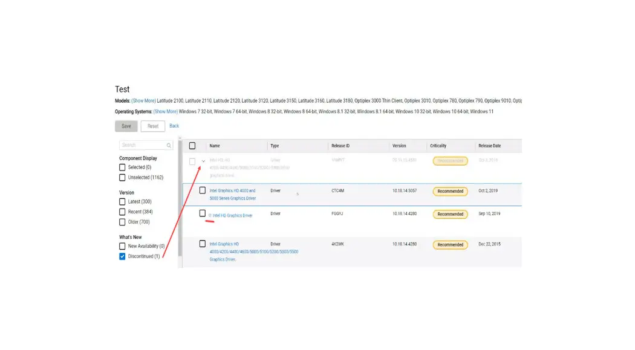The height and width of the screenshot is (350, 635).
Task: Enable the New Availability filter
Action: click(x=122, y=246)
